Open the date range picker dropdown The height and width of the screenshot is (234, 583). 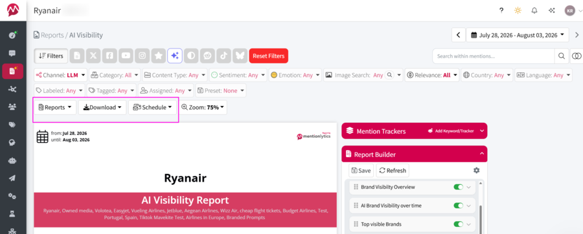[x=518, y=36]
